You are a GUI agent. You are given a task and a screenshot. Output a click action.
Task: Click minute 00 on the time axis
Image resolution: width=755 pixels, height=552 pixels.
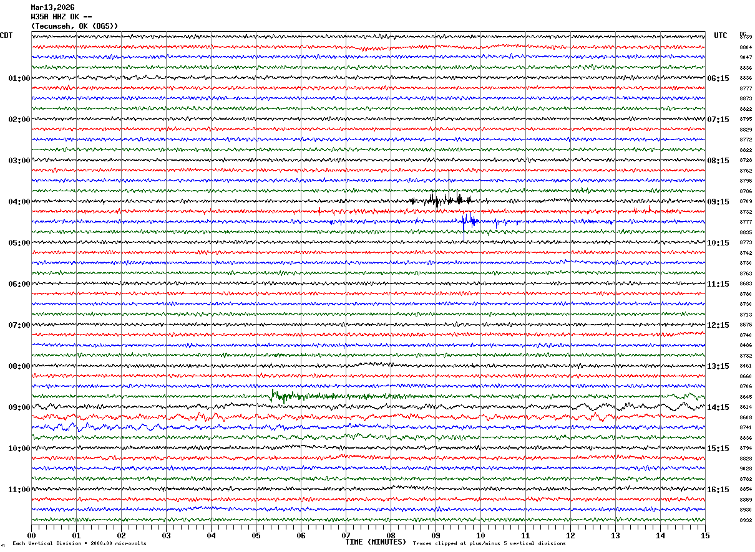(x=31, y=535)
